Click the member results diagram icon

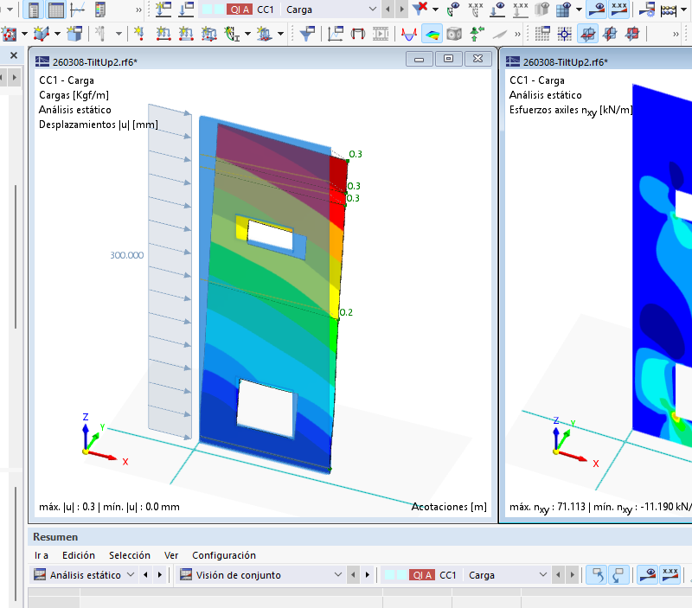(408, 34)
